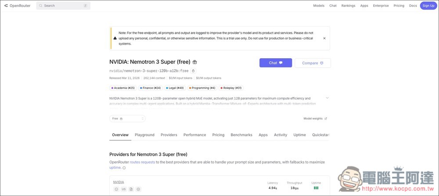
Task: Dismiss the free endpoint note
Action: click(x=324, y=38)
